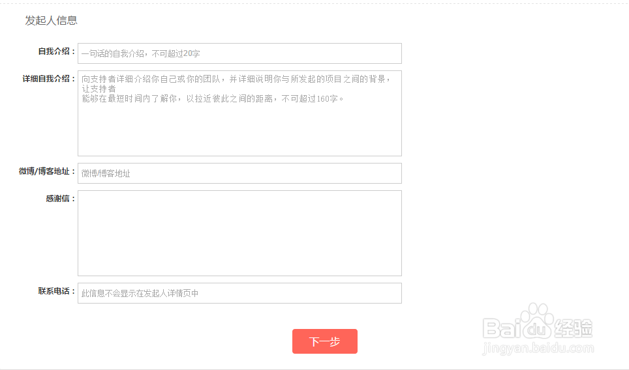Viewport: 629px width, 370px height.
Task: Open the jingyan.baidu.com watermark link
Action: 538,348
